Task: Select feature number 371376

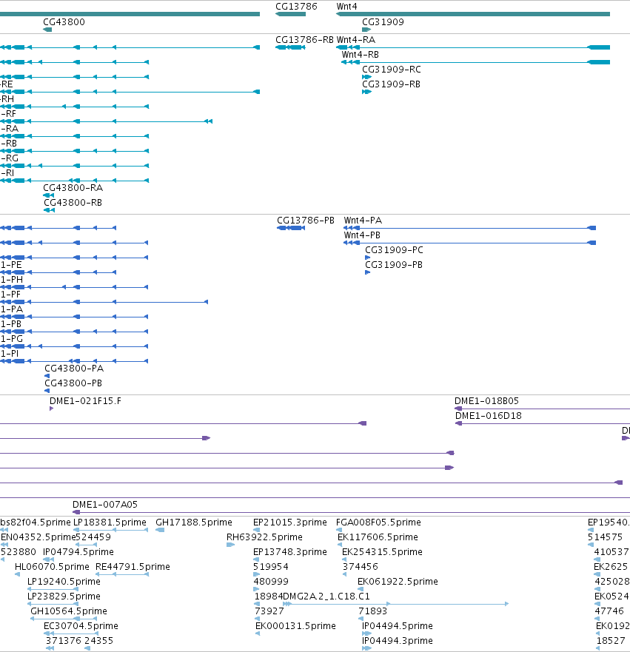Action: [x=63, y=641]
